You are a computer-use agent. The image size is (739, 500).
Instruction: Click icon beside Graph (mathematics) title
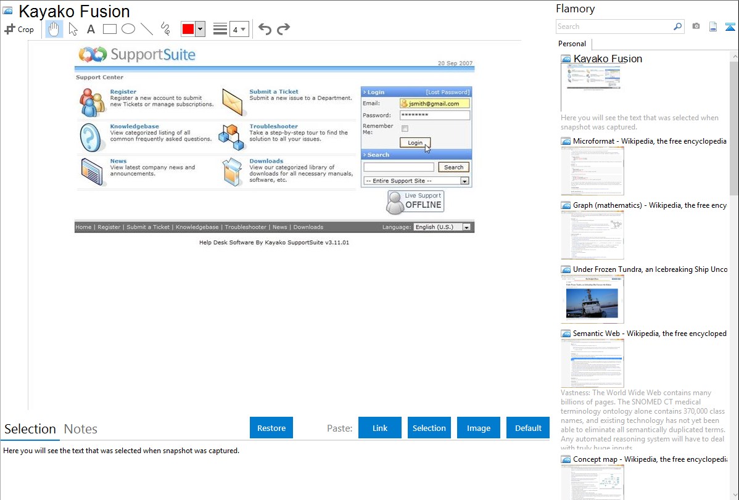click(566, 205)
